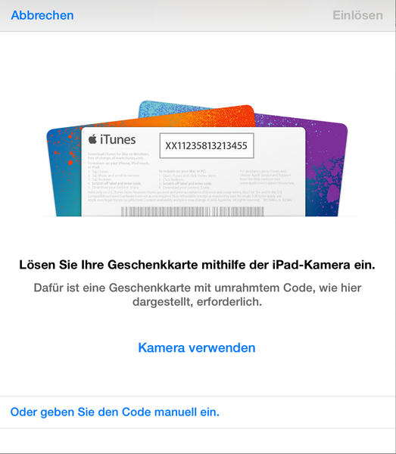Viewport: 396px width, 454px height.
Task: Tap Kamera verwenden
Action: click(x=197, y=348)
